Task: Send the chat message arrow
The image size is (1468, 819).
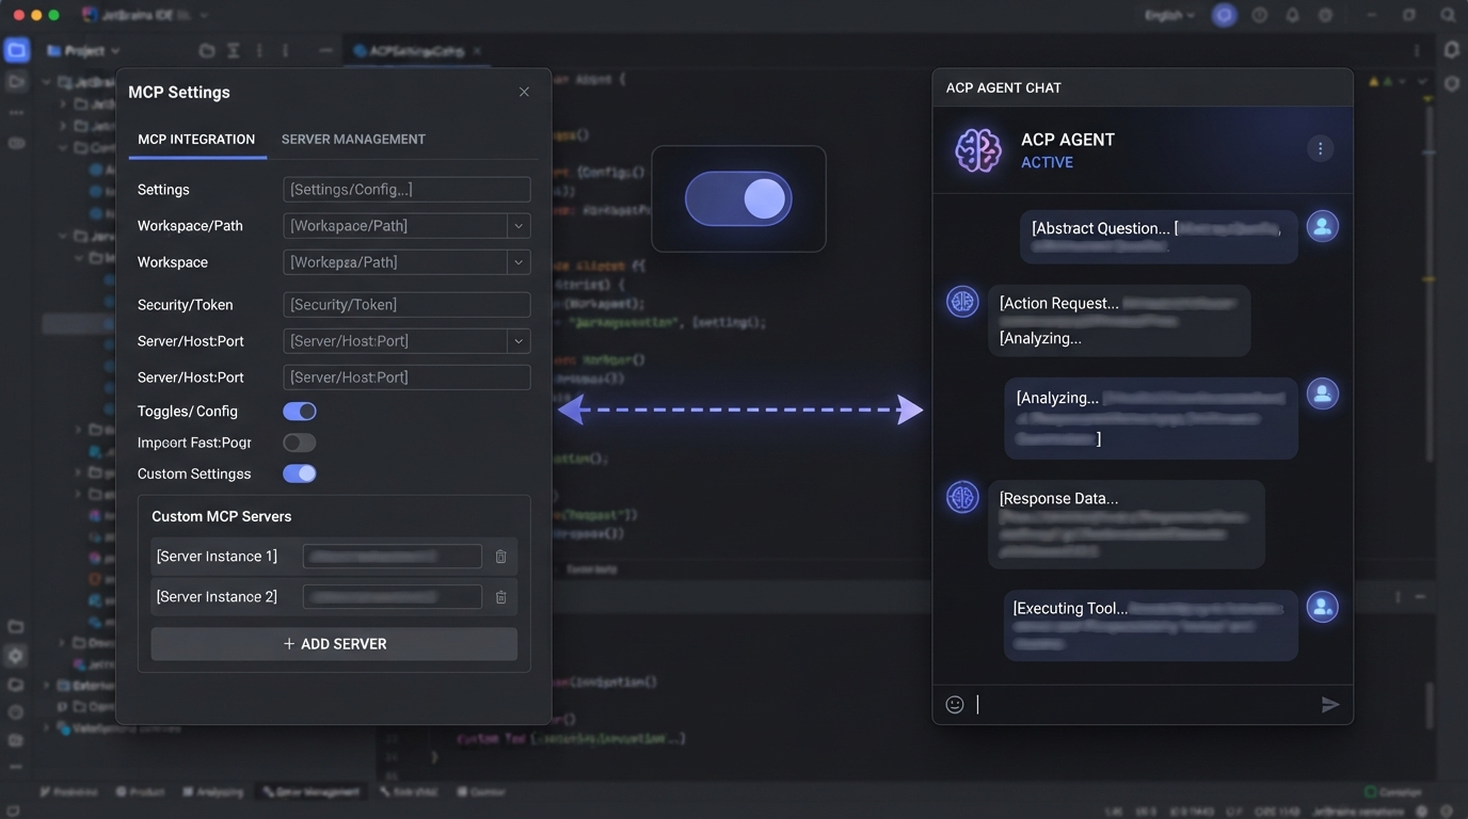Action: click(x=1330, y=705)
